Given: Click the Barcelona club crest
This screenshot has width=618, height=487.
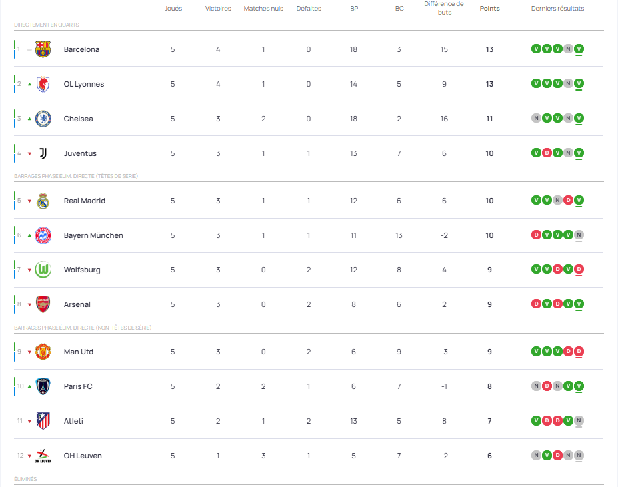Looking at the screenshot, I should click(43, 49).
